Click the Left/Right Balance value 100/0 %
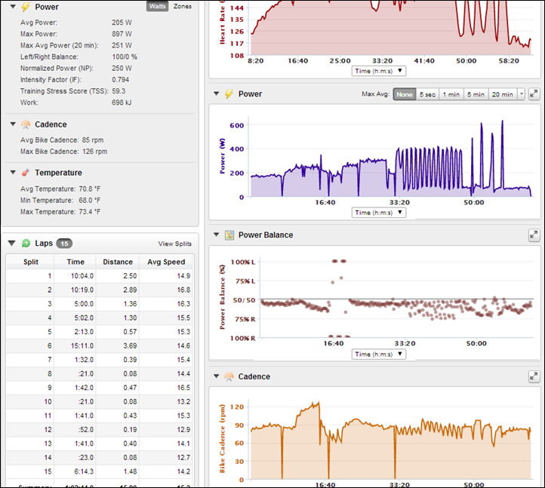 125,57
